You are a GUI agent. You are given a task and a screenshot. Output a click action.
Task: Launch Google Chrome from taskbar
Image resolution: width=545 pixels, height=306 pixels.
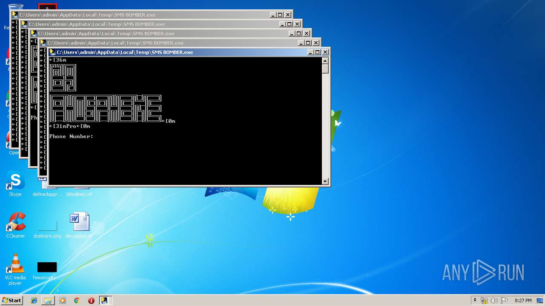point(77,300)
